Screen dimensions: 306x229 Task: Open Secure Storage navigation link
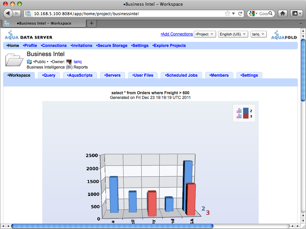pyautogui.click(x=112, y=46)
